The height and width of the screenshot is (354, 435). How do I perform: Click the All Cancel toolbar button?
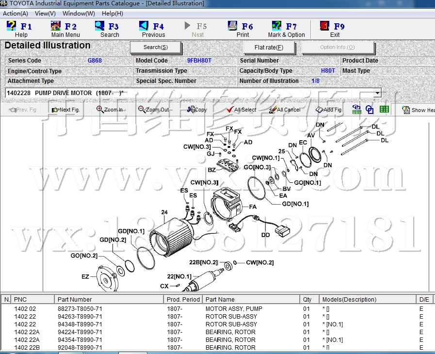tap(285, 110)
